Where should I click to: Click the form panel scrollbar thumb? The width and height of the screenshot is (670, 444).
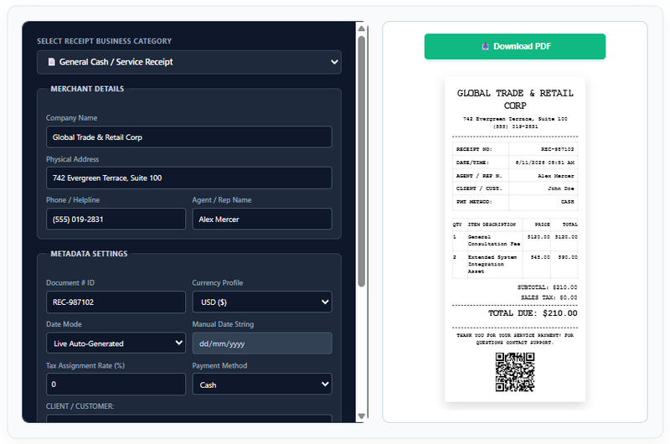coord(362,161)
